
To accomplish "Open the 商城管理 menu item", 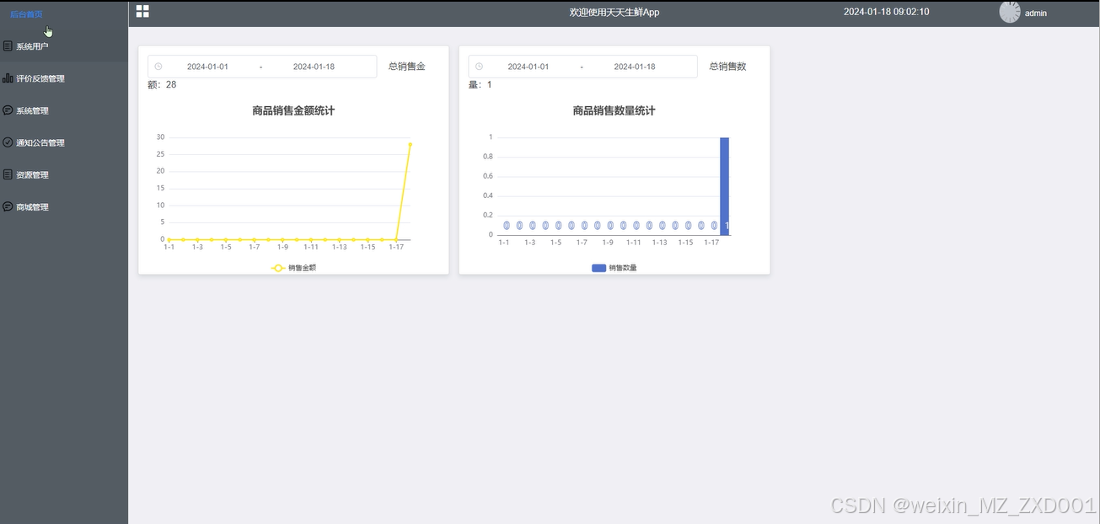I will [x=64, y=206].
